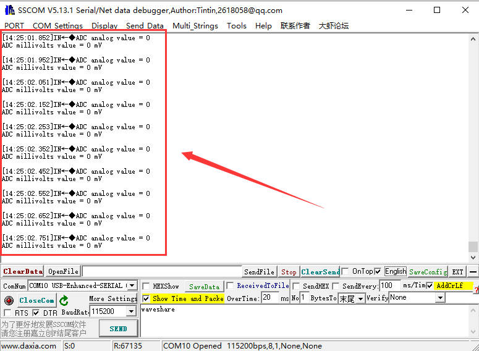
Task: Open the ComNum port dropdown
Action: coord(132,285)
